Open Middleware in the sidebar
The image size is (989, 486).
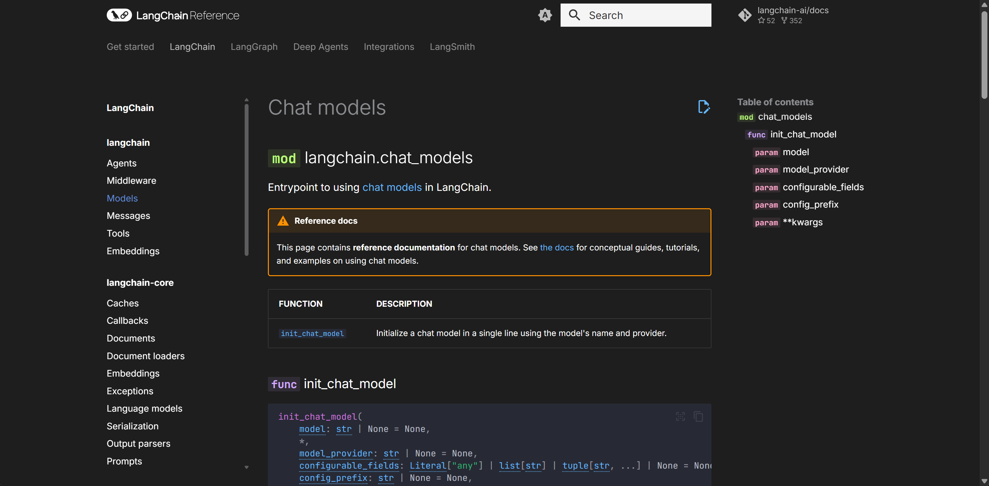tap(131, 181)
